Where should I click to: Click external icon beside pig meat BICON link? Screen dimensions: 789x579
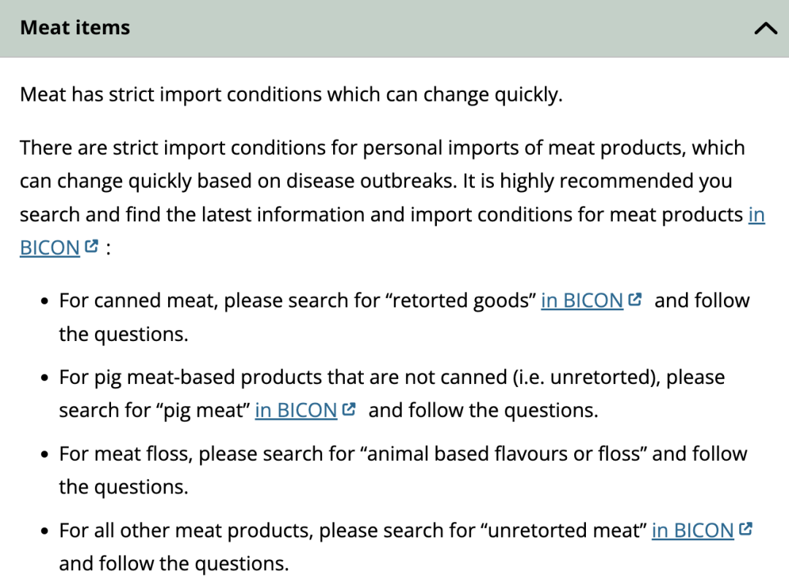click(349, 409)
